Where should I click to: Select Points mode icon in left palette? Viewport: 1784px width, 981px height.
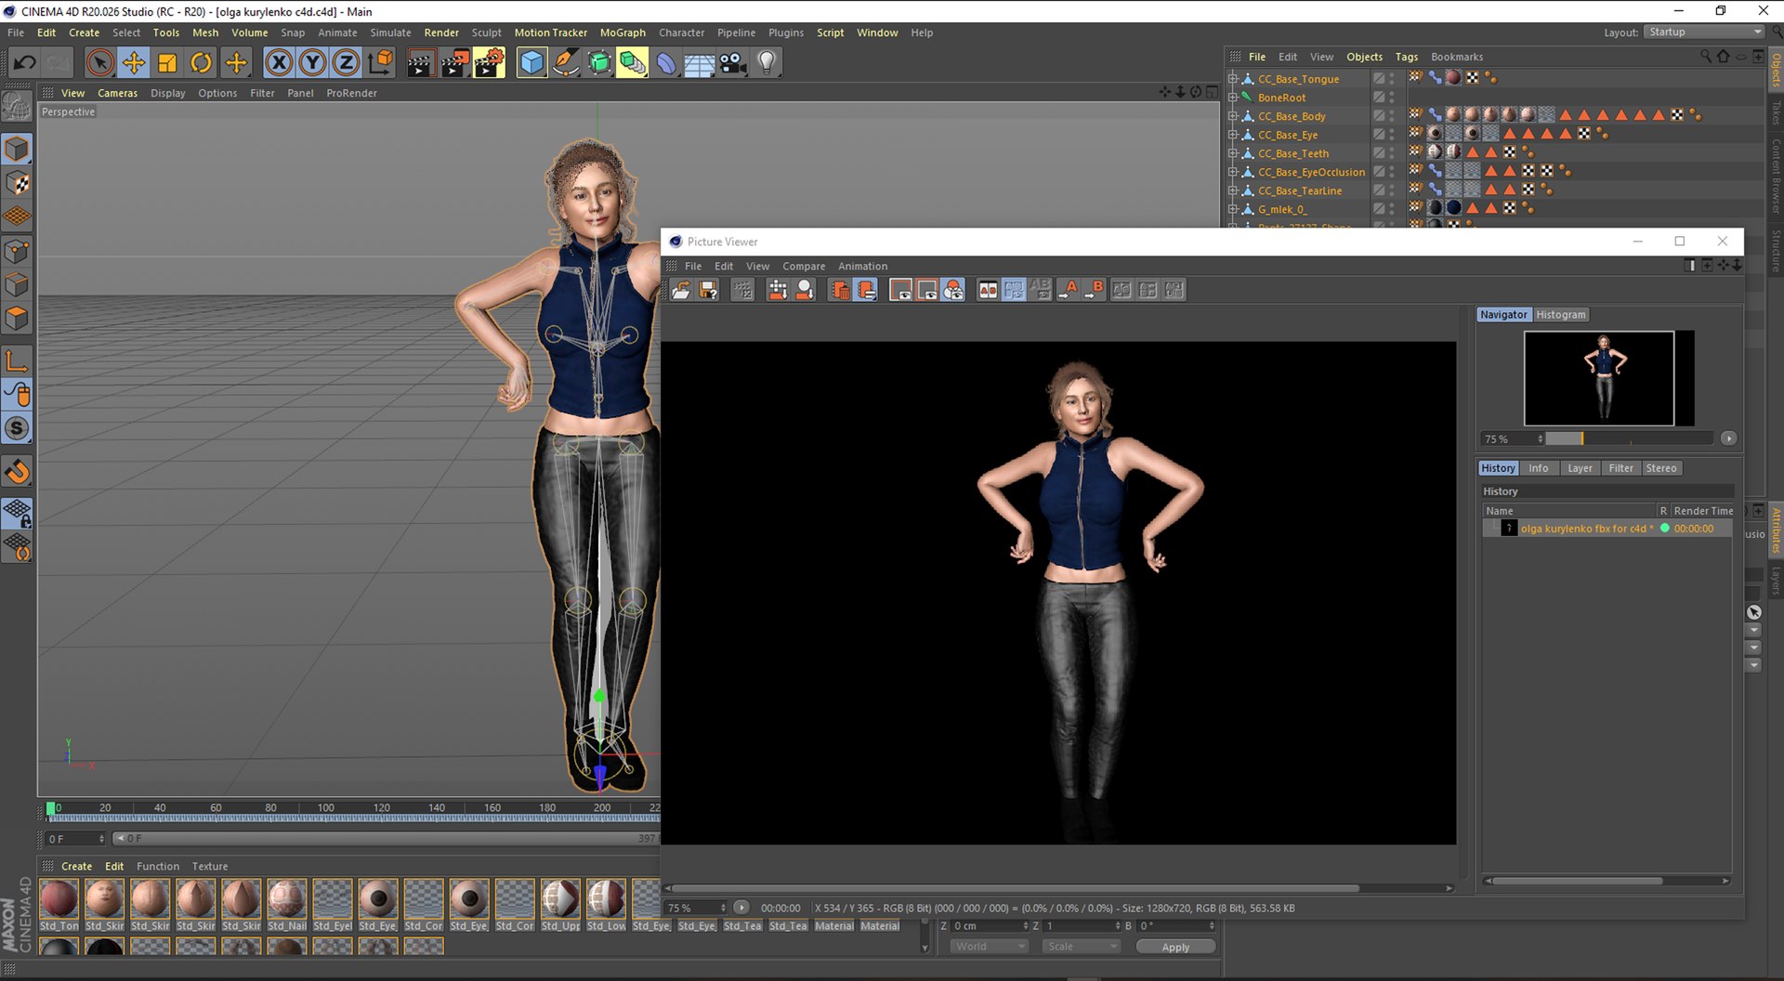[x=17, y=251]
